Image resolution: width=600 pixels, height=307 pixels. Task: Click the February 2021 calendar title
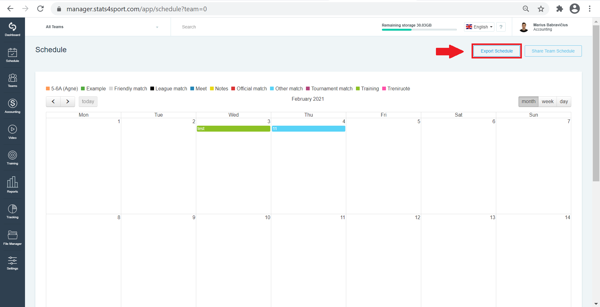[308, 99]
